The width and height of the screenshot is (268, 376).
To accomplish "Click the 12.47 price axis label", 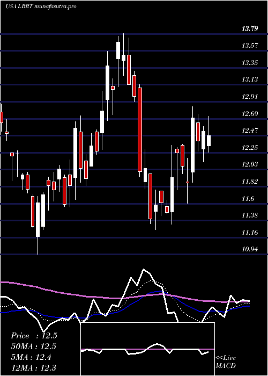I will (250, 131).
